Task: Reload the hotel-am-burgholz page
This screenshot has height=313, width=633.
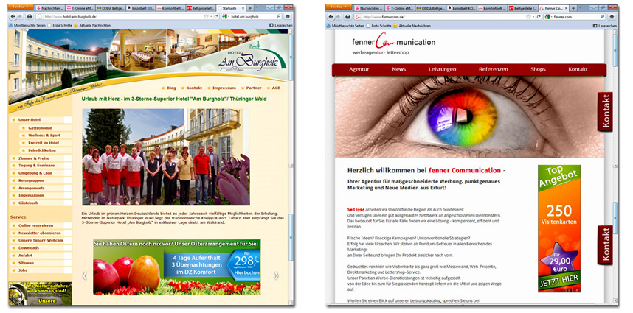Action: pos(216,16)
